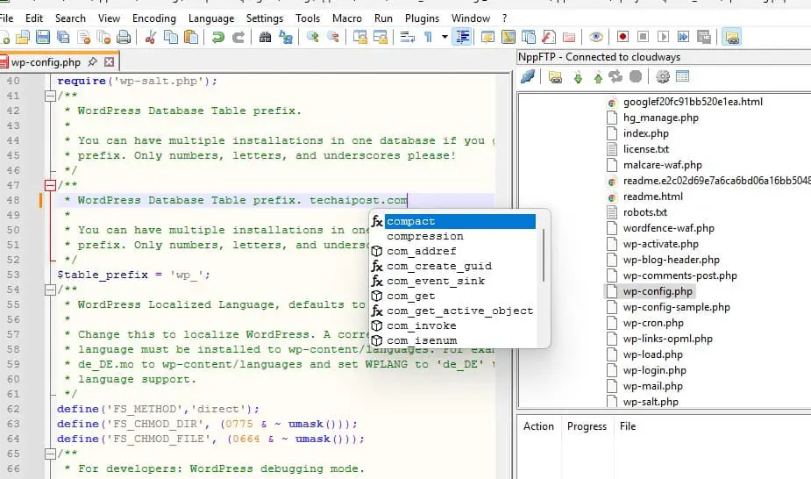Click the Save All toolbar icon
The height and width of the screenshot is (479, 811).
63,37
